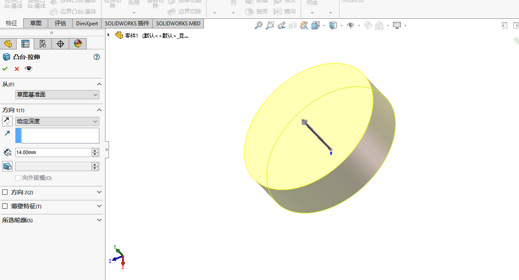Click Zoom to Fit magnifier icon
This screenshot has width=519, height=280.
coord(259,25)
